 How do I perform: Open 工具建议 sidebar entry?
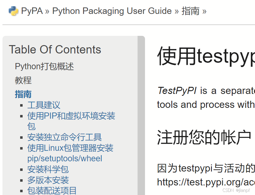point(44,105)
